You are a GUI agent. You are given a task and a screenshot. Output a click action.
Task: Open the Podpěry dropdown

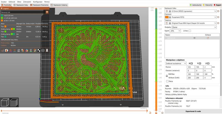pyautogui.click(x=194, y=27)
